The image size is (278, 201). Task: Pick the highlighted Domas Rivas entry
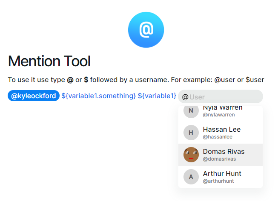(221, 155)
